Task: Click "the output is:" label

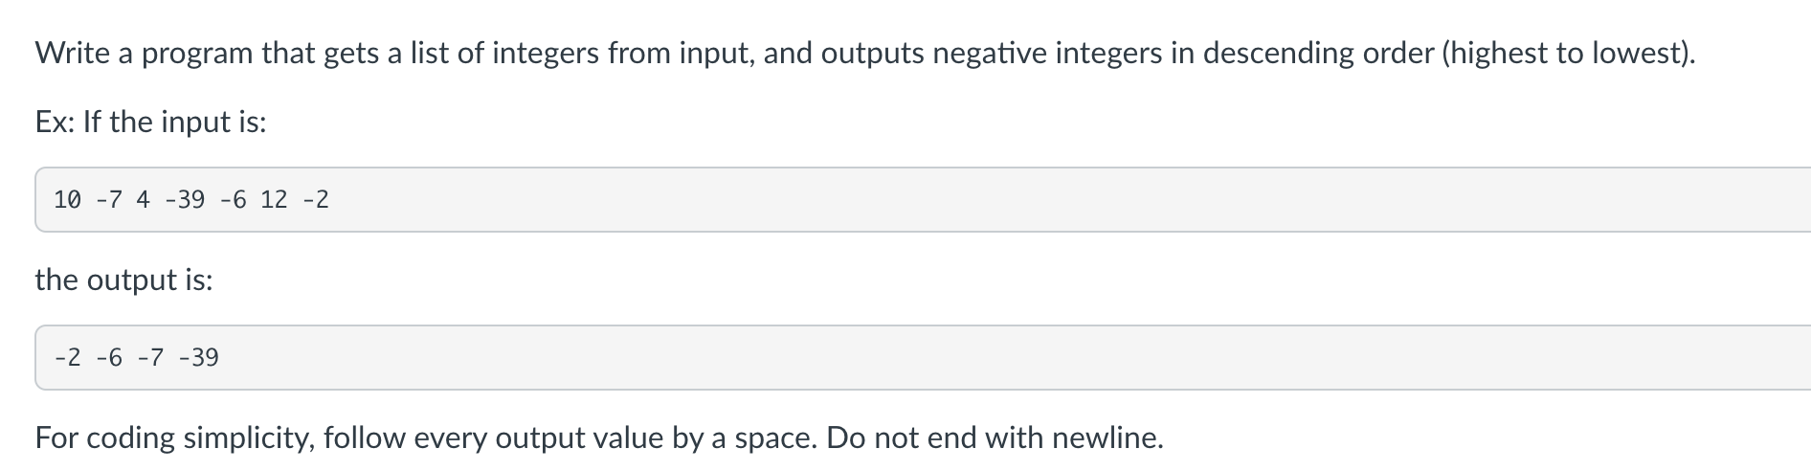Action: (124, 280)
